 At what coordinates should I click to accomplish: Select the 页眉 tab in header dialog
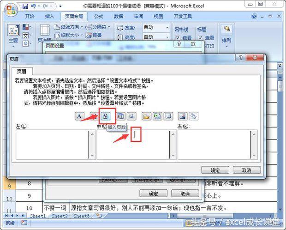pos(22,71)
